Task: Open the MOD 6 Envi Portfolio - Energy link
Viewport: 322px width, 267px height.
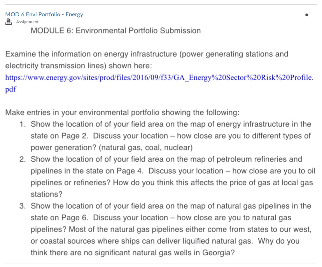Action: pos(44,14)
